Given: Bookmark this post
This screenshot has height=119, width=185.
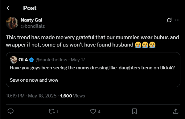Looking at the screenshot, I should [x=134, y=111].
